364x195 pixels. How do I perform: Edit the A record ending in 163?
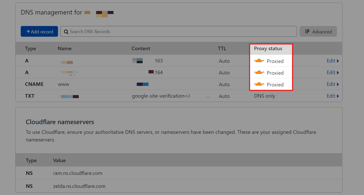333,61
